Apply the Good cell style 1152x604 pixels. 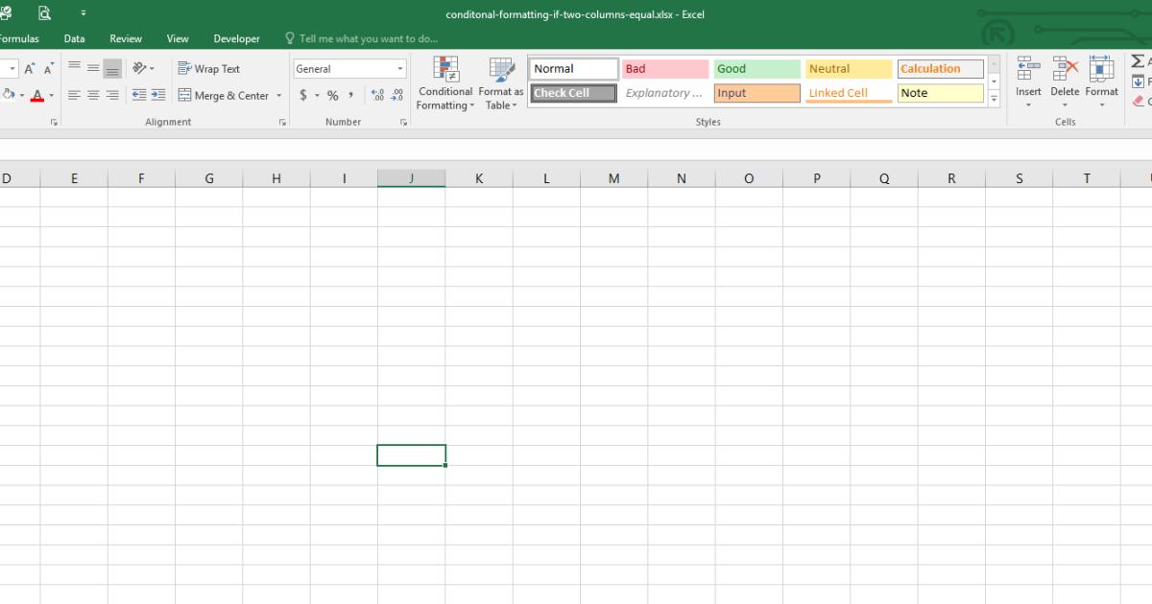(x=756, y=68)
